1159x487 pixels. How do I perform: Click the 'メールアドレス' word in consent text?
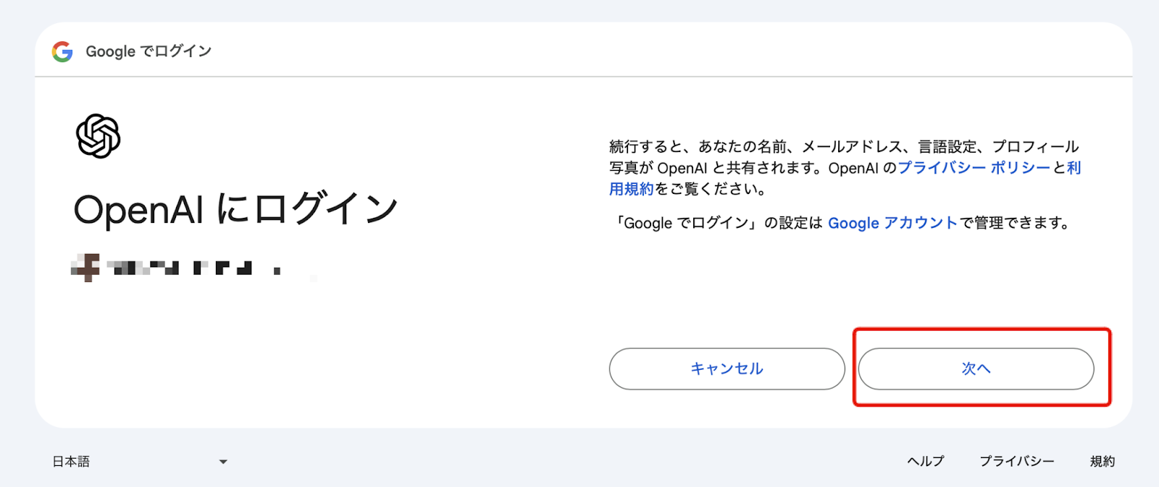[852, 147]
